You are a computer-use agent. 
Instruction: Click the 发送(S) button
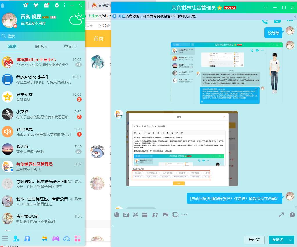point(278,240)
